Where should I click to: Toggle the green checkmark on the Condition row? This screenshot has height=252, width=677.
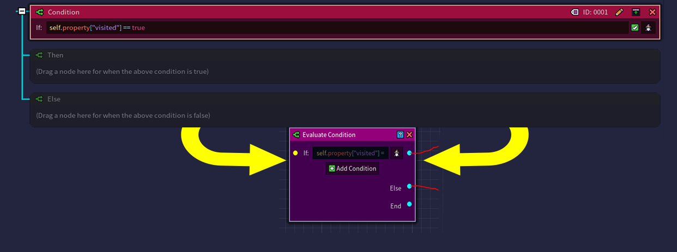point(634,28)
